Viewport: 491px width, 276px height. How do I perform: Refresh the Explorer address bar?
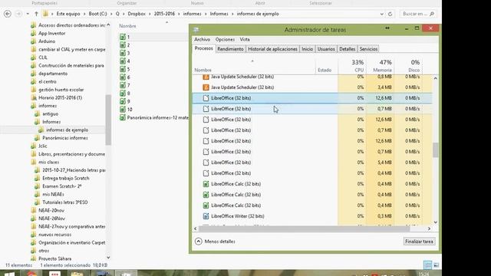click(x=390, y=14)
